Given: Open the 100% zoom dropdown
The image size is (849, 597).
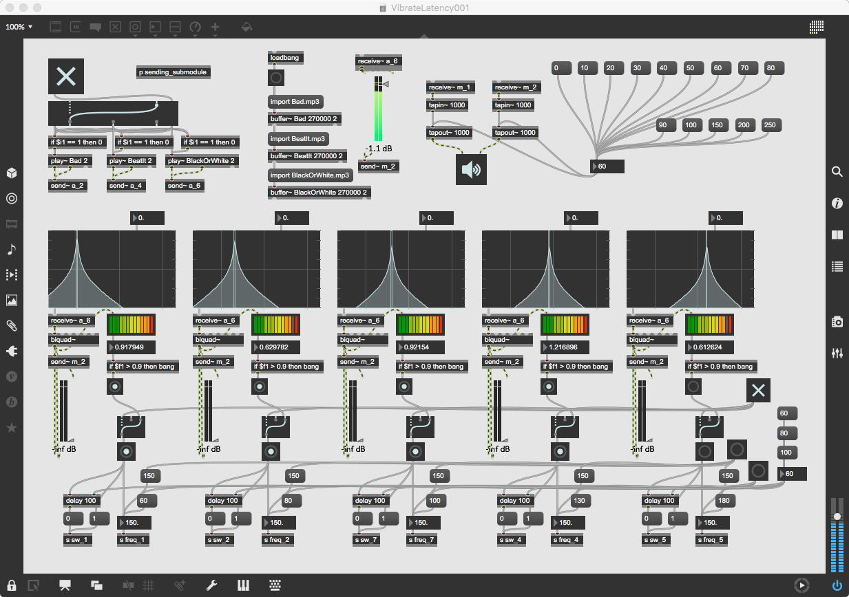Looking at the screenshot, I should point(19,27).
